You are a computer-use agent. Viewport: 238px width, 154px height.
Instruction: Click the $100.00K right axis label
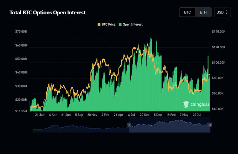tap(219, 62)
